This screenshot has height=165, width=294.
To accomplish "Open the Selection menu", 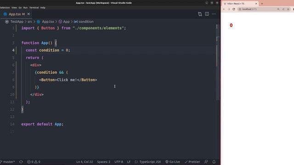I will pos(5,8).
